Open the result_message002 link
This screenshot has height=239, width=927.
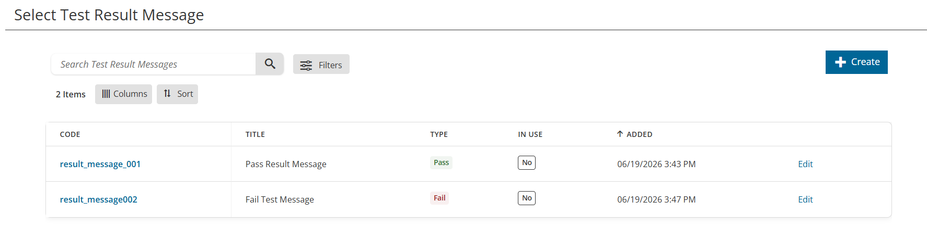point(99,199)
